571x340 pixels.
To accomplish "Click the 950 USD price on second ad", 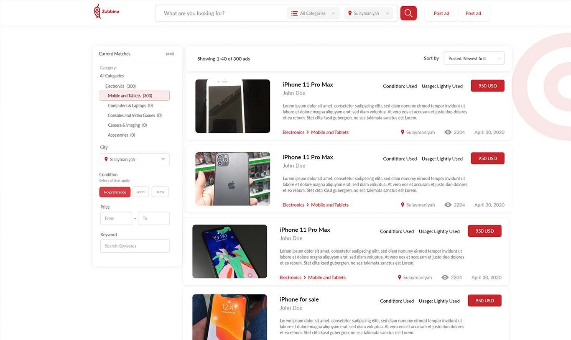I will pos(487,158).
